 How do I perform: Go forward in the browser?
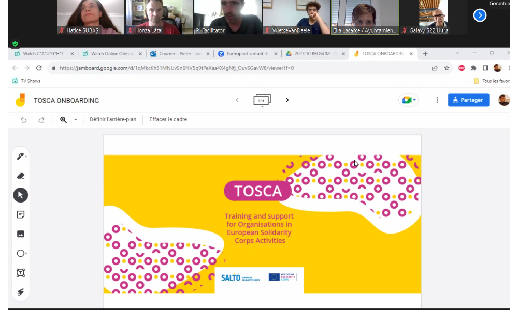[x=27, y=68]
